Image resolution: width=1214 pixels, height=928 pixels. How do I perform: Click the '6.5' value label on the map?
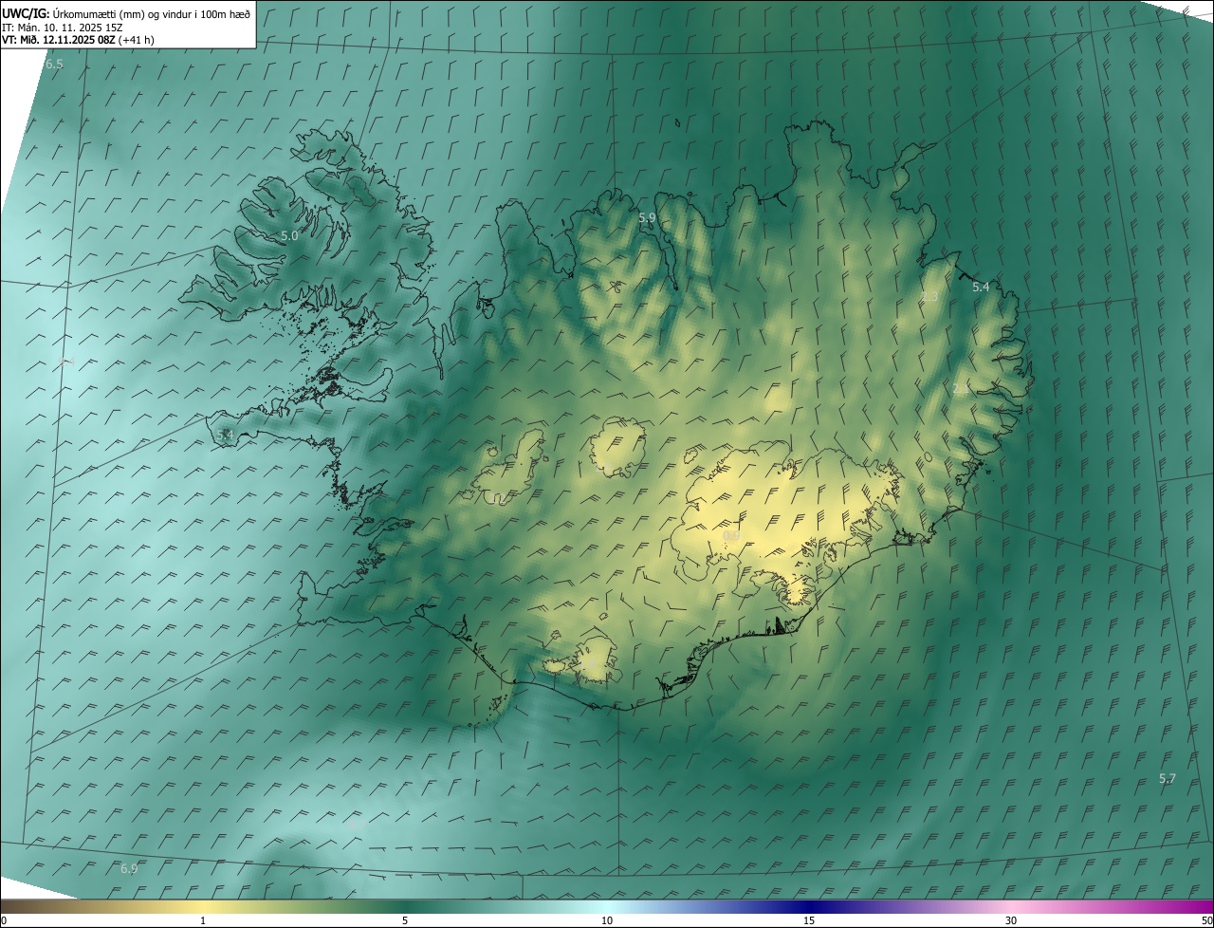click(x=54, y=65)
